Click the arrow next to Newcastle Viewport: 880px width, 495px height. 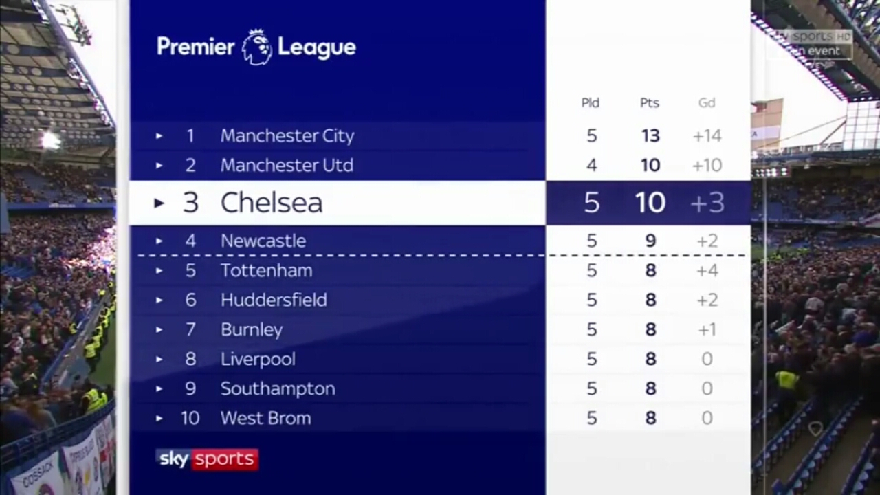coord(159,241)
